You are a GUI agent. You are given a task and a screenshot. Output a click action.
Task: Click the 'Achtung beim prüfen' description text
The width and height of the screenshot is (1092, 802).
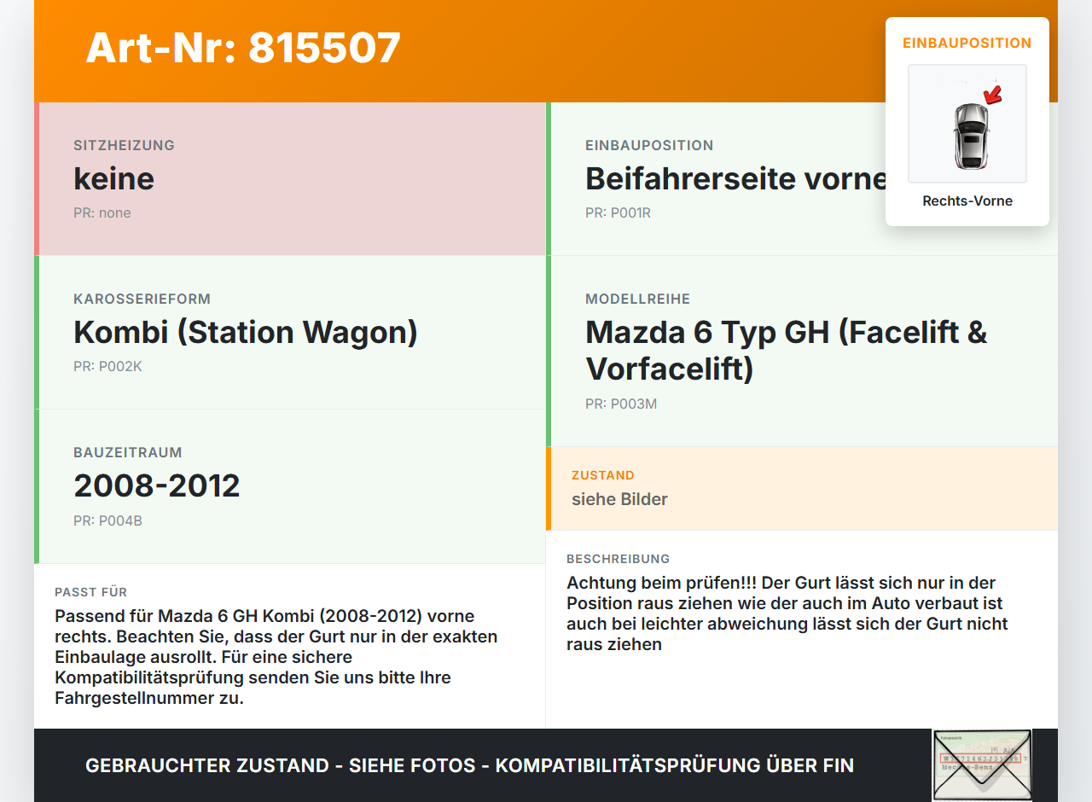(787, 613)
